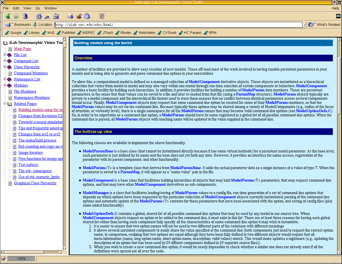Open the Graphical Class Hierarchy link
The height and width of the screenshot is (264, 342).
point(35,183)
